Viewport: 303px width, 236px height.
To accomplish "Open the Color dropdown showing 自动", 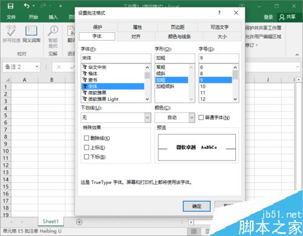I will tap(191, 117).
